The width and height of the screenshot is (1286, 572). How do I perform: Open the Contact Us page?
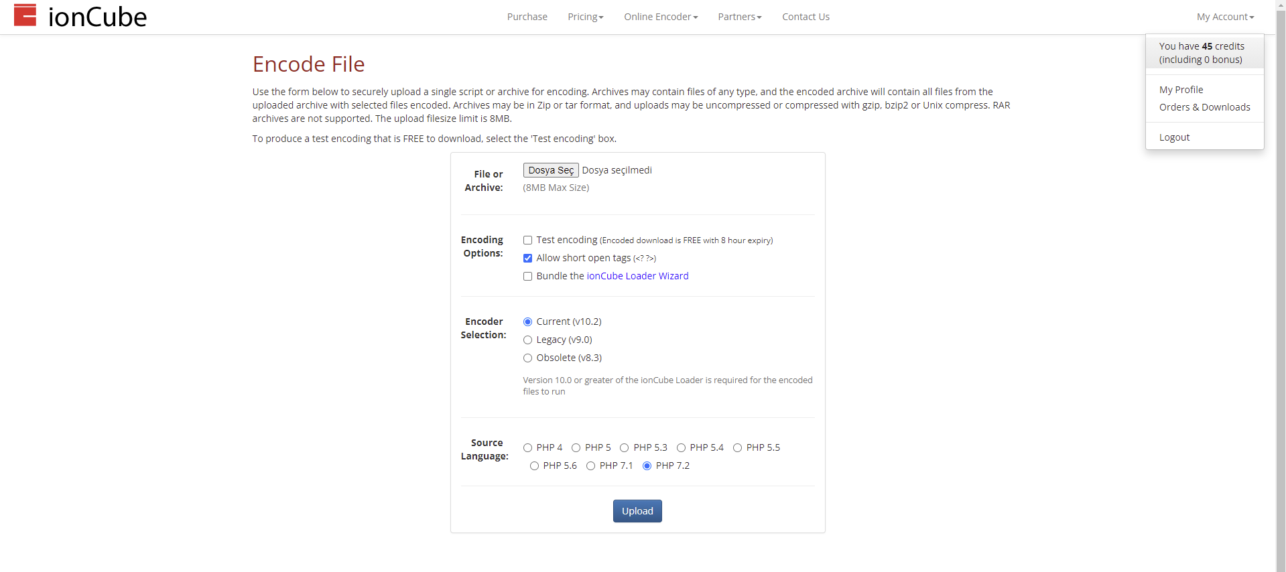[806, 17]
